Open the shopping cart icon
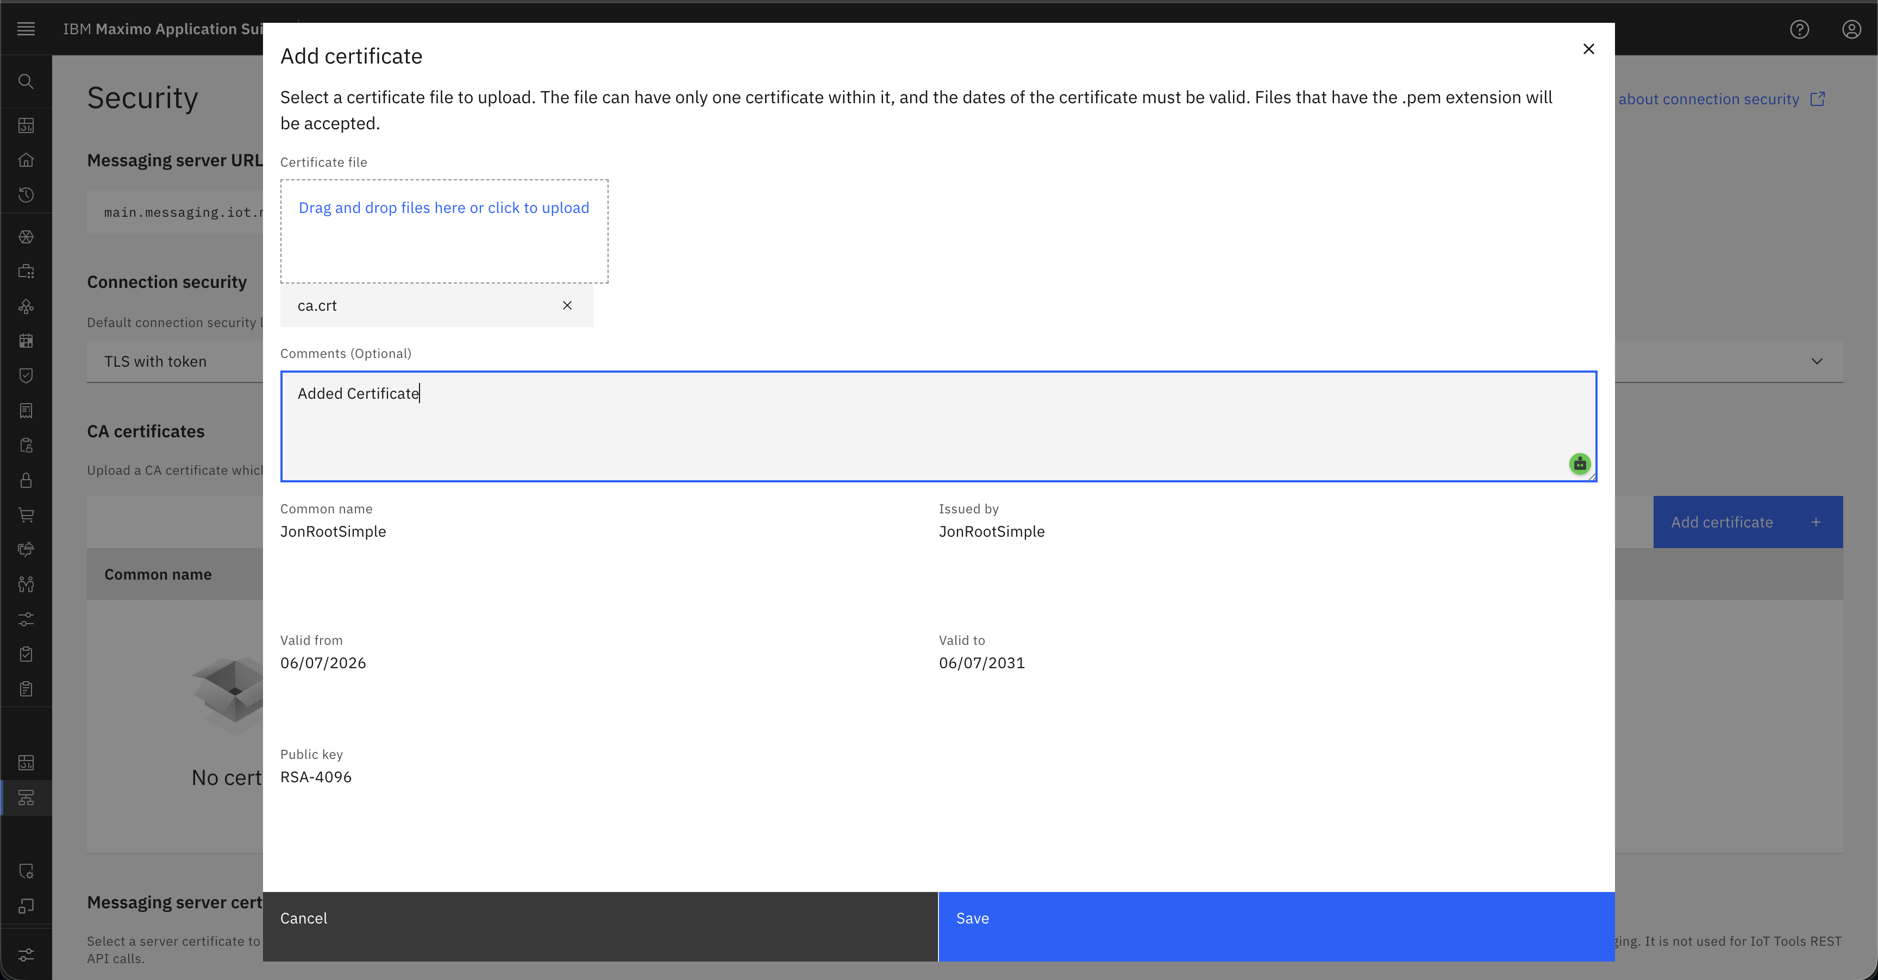This screenshot has height=980, width=1878. pos(26,515)
